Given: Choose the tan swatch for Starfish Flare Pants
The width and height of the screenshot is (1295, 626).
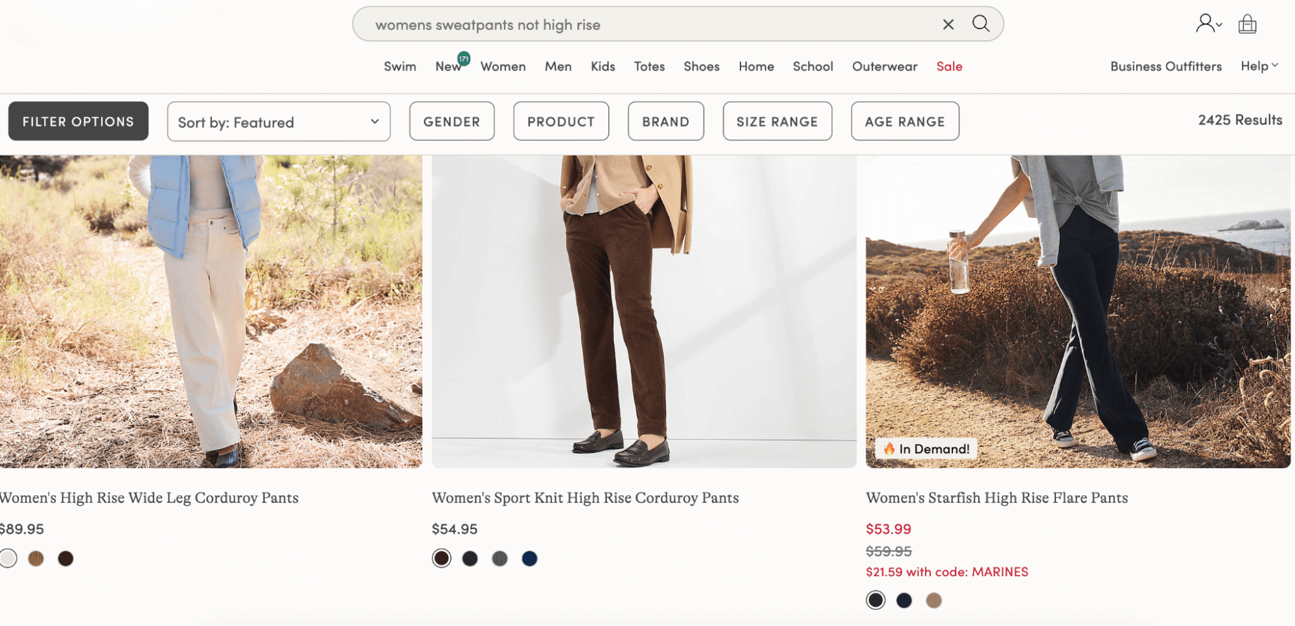Looking at the screenshot, I should click(933, 601).
